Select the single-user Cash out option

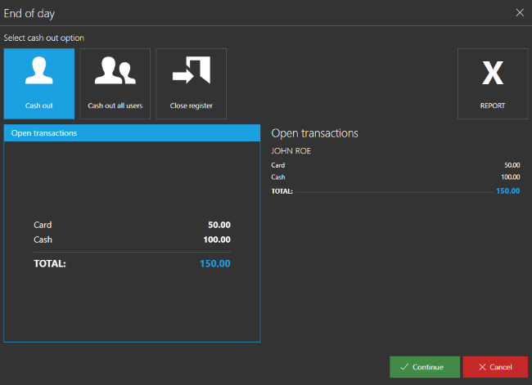[39, 83]
